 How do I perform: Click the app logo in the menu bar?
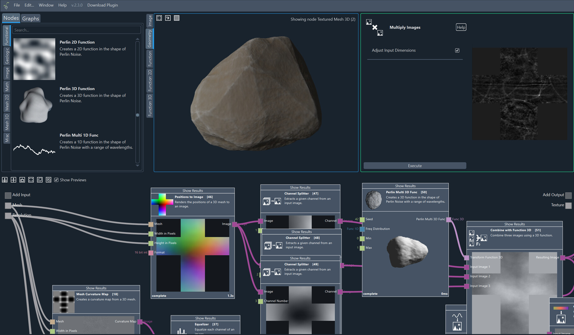[x=6, y=5]
